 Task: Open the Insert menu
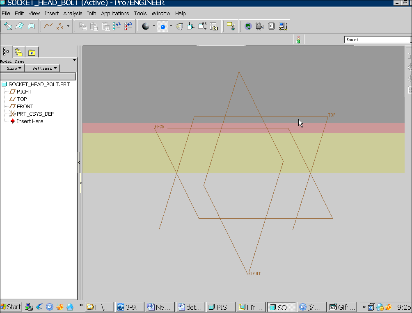pyautogui.click(x=52, y=14)
